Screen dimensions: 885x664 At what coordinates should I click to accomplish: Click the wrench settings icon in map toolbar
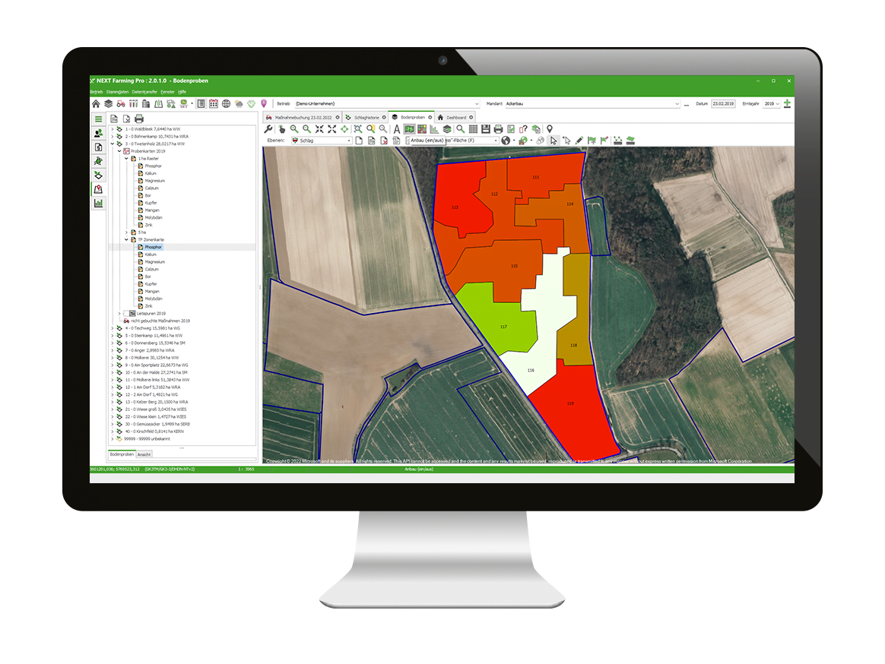coord(268,129)
